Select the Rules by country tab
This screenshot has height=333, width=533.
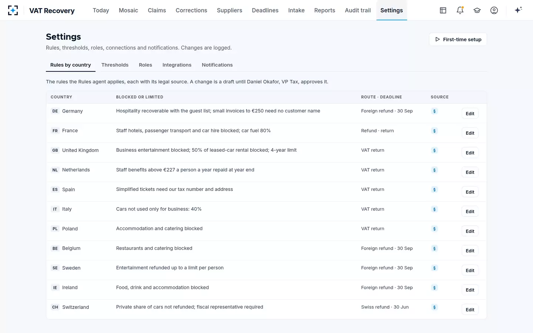pos(71,65)
